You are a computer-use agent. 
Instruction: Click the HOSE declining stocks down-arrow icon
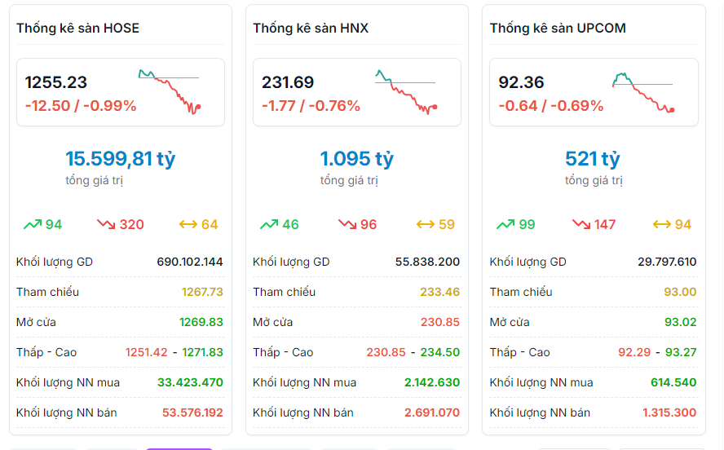[106, 224]
